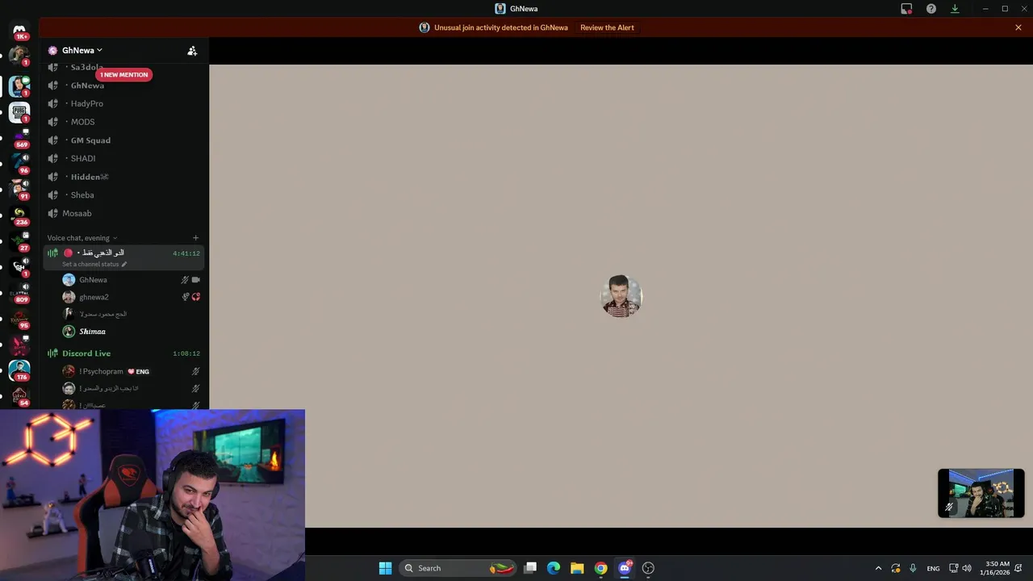
Task: Open File Explorer from the taskbar
Action: tap(577, 568)
